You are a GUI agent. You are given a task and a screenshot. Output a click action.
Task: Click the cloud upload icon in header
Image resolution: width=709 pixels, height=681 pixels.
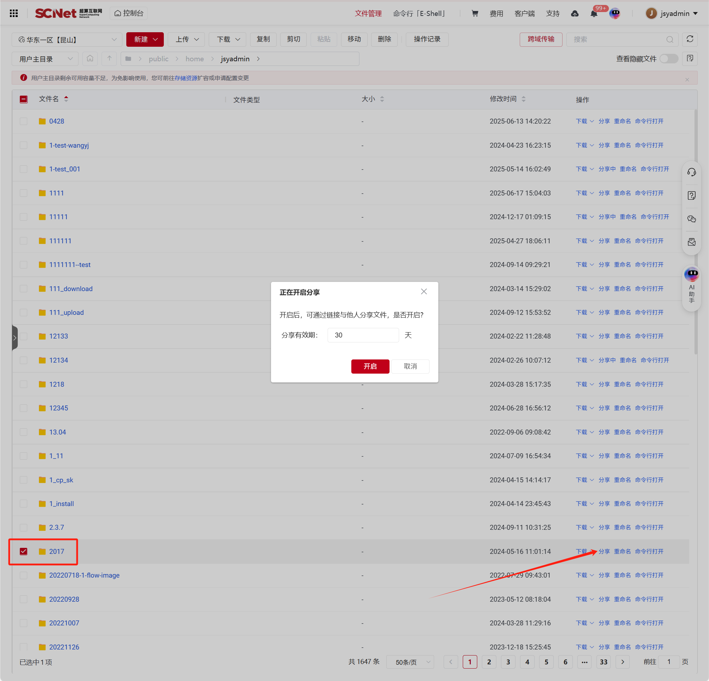(x=575, y=13)
